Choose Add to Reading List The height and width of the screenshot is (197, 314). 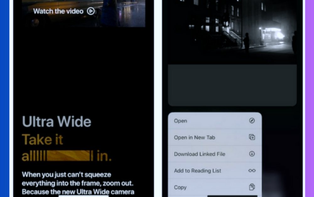click(x=198, y=171)
